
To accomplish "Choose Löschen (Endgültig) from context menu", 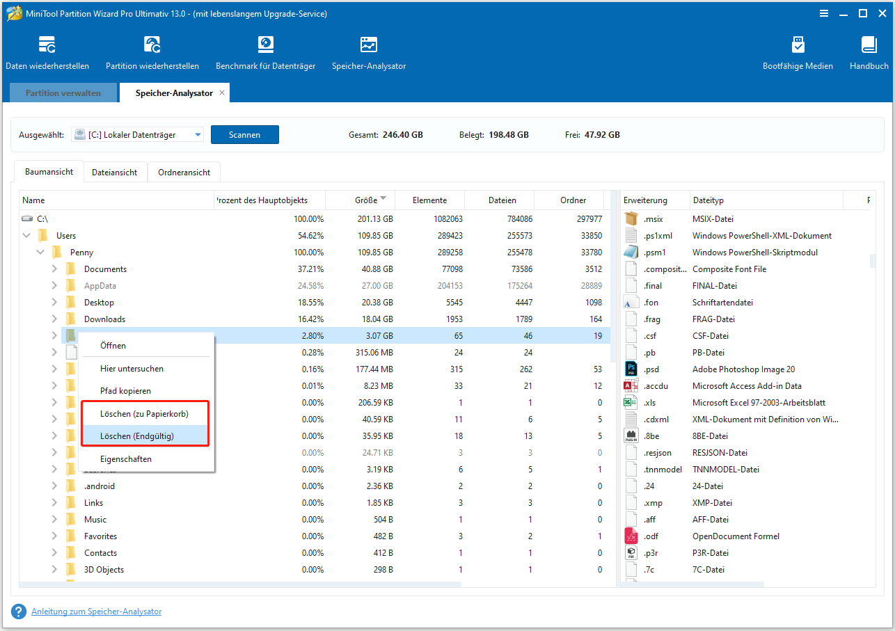I will pos(137,436).
